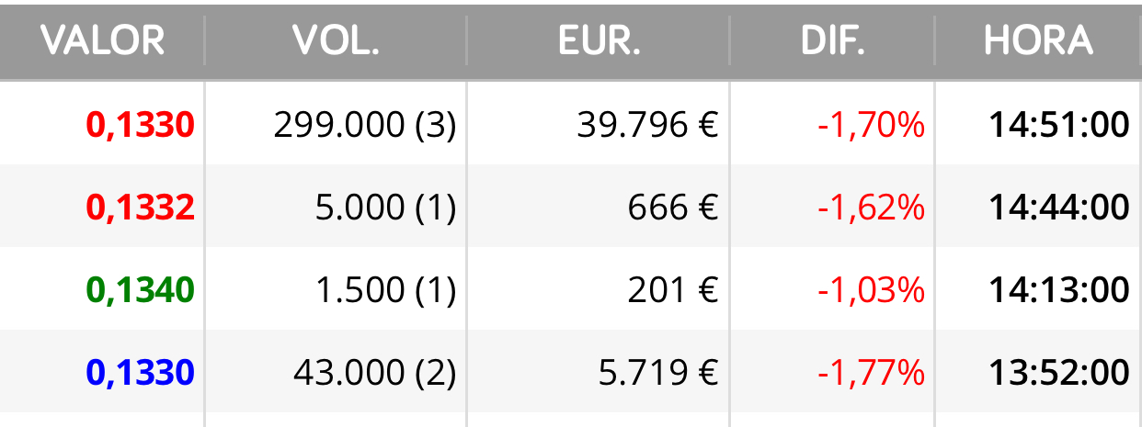Click the DIF. column header
Screen dimensions: 1142x427
coord(833,40)
